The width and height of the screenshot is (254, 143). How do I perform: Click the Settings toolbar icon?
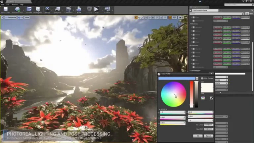47,10
